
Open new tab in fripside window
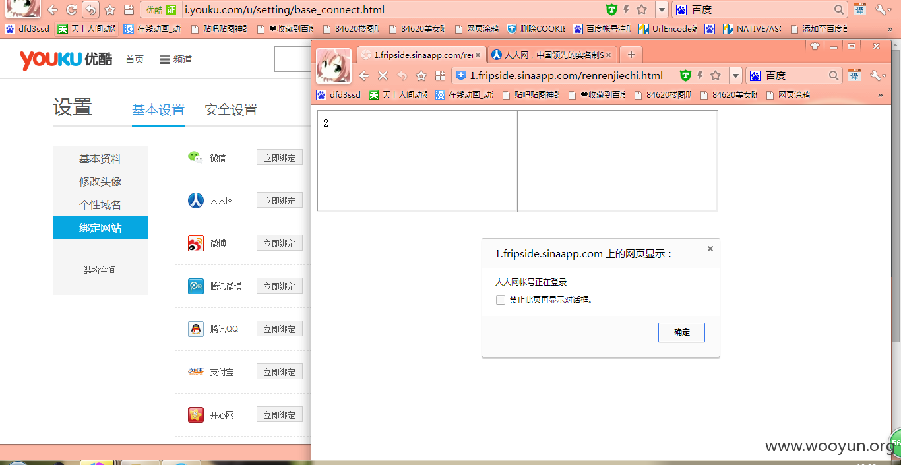point(631,55)
